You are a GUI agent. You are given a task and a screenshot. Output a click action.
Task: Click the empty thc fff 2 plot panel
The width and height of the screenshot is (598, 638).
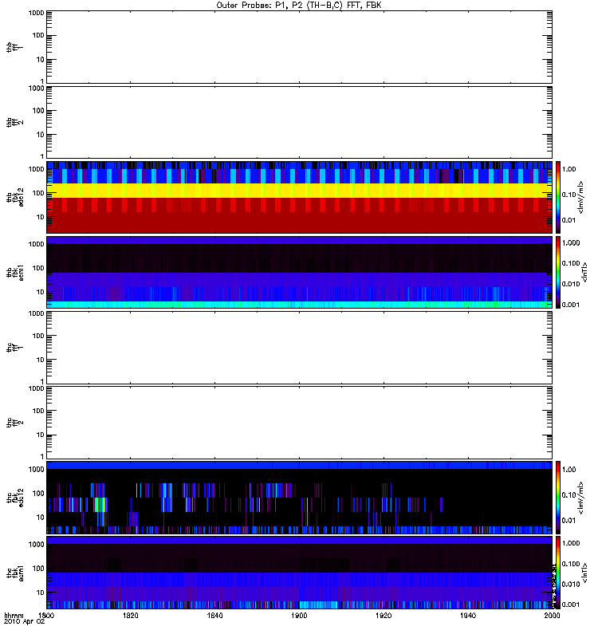pos(300,423)
